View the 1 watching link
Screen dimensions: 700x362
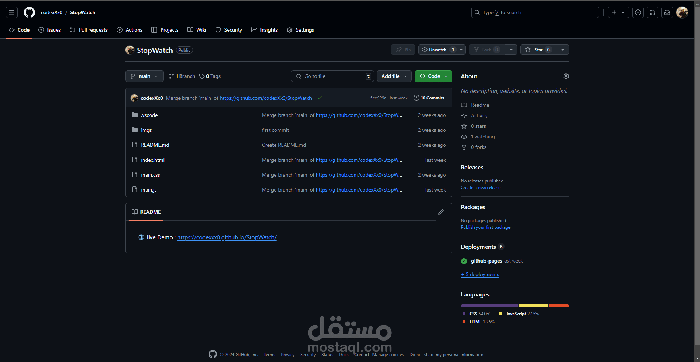[478, 137]
